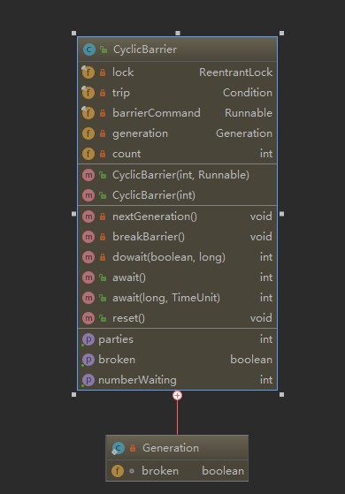Click the bottom-right selection handle
Screen dimensions: 345x494
(281, 394)
